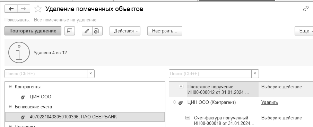Copy link using the chain icon

[306, 9]
